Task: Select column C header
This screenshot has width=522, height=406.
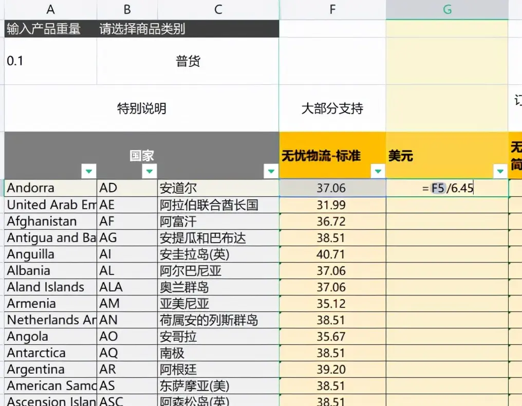Action: pyautogui.click(x=218, y=9)
